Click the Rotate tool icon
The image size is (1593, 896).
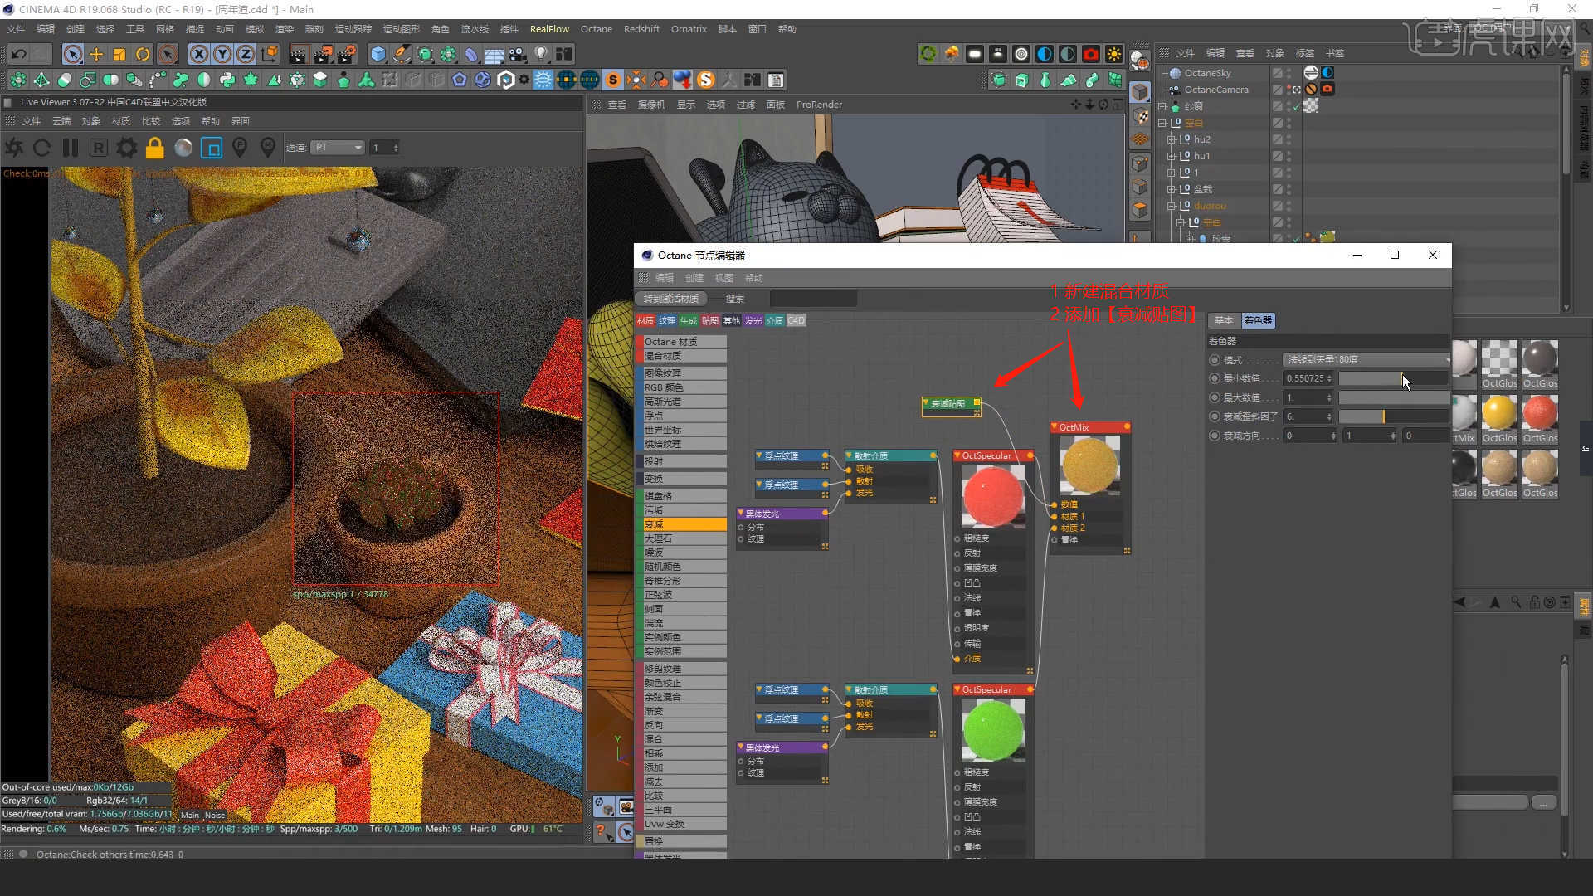(143, 55)
